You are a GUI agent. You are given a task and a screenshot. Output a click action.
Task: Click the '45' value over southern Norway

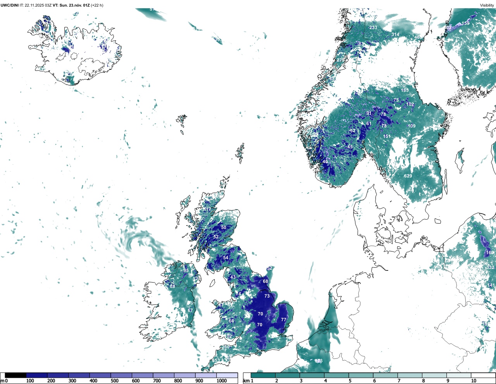pyautogui.click(x=350, y=147)
